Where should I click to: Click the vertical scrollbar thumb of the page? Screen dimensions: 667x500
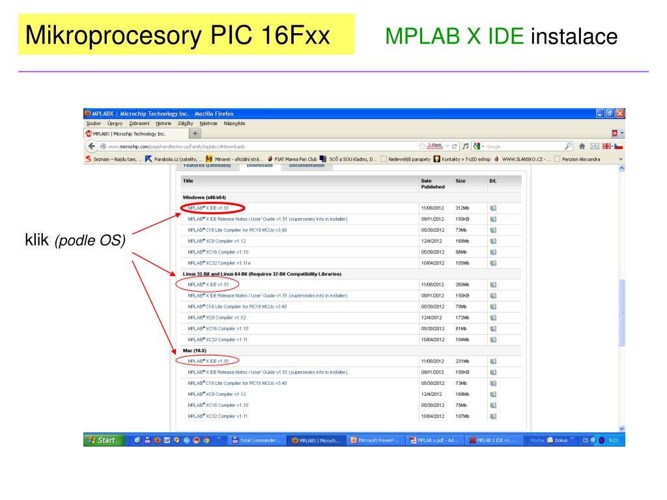point(622,312)
